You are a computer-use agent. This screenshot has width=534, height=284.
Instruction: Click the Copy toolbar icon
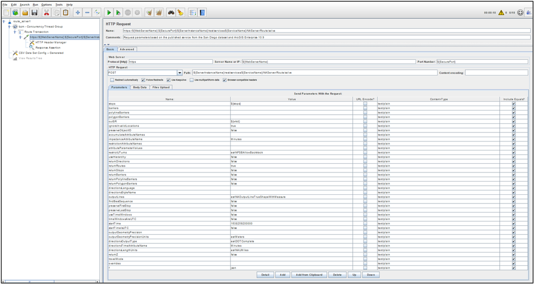(56, 13)
